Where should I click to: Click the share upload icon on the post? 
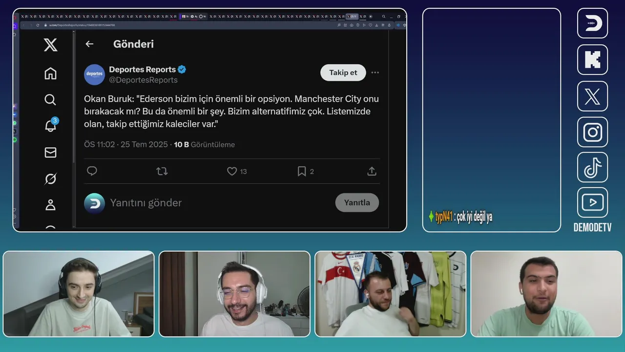tap(372, 171)
